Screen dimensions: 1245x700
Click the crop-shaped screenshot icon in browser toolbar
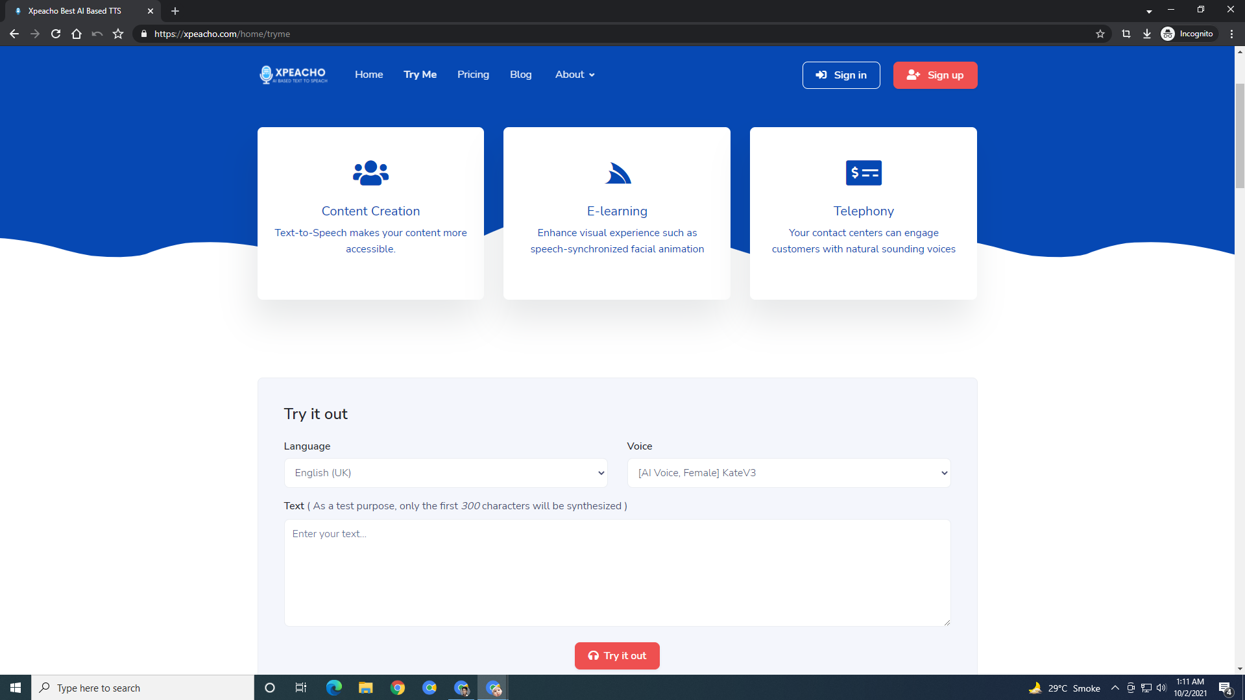click(1126, 34)
